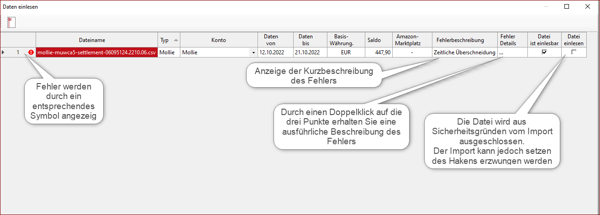Click the 'Datei einlesen' column header
Viewport: 600px width, 215px height.
tap(574, 40)
